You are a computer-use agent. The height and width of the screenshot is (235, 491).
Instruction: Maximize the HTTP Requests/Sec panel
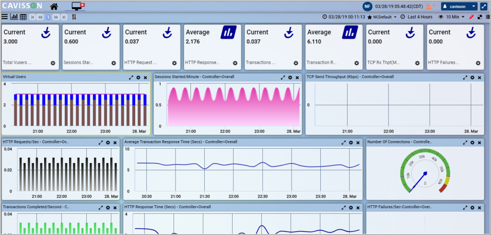coord(101,142)
